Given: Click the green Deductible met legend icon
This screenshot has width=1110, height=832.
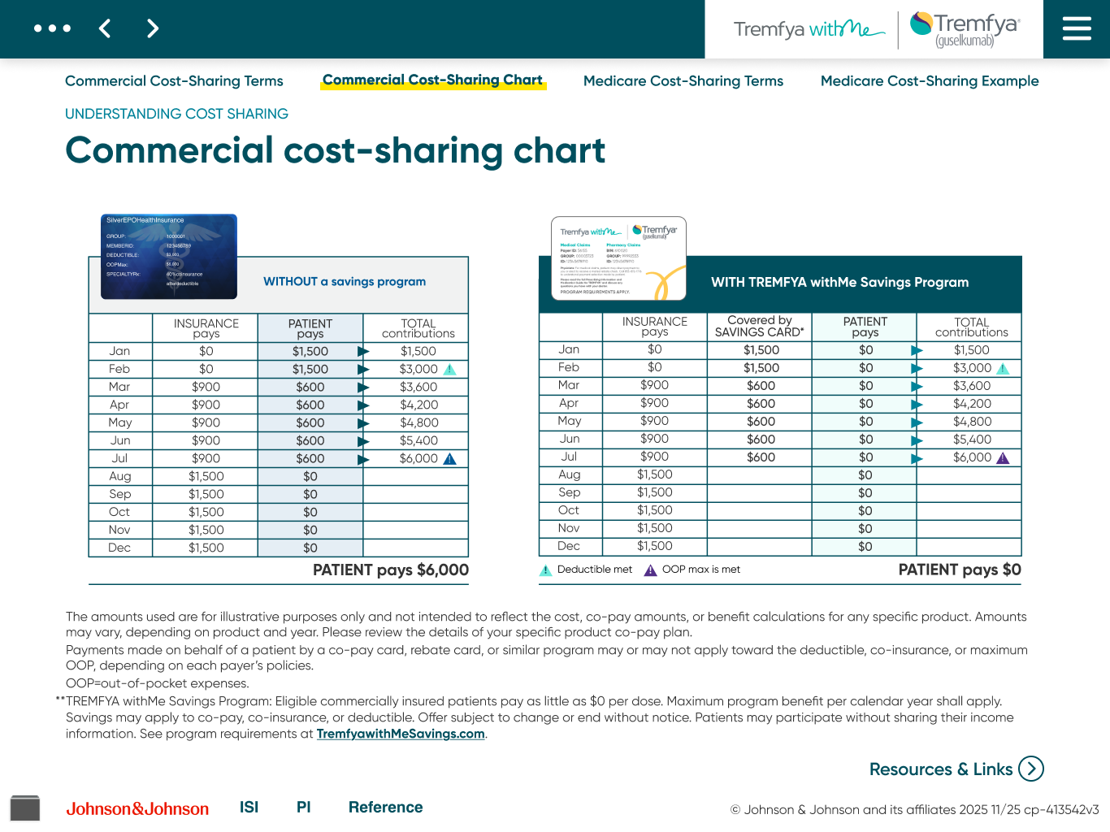Looking at the screenshot, I should (x=546, y=570).
